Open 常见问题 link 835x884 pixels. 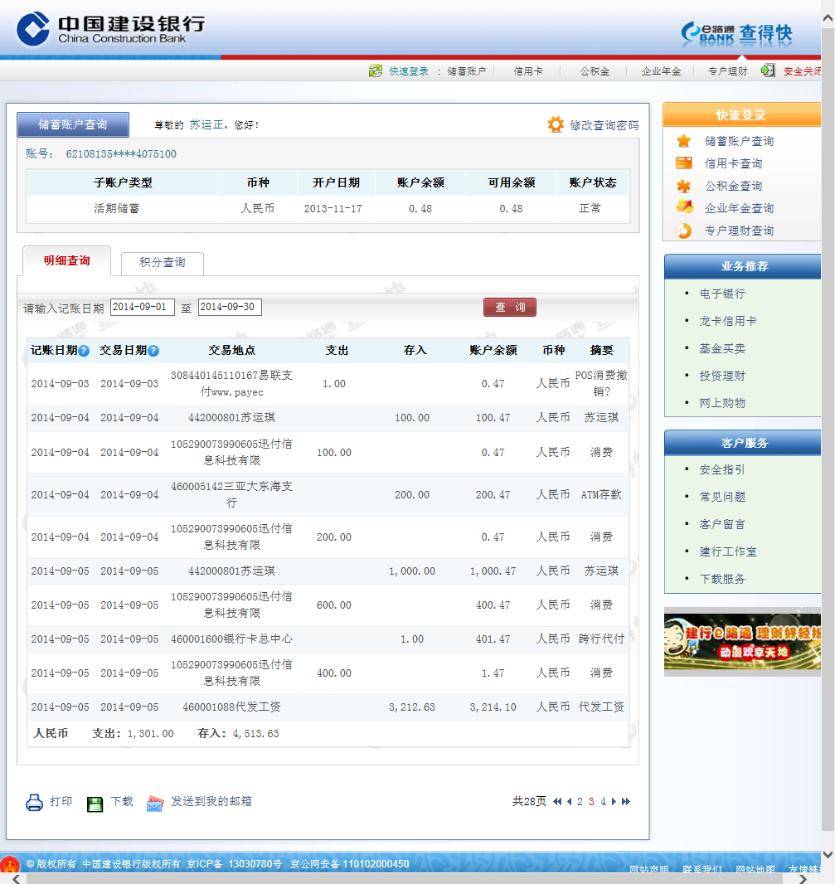click(x=722, y=497)
